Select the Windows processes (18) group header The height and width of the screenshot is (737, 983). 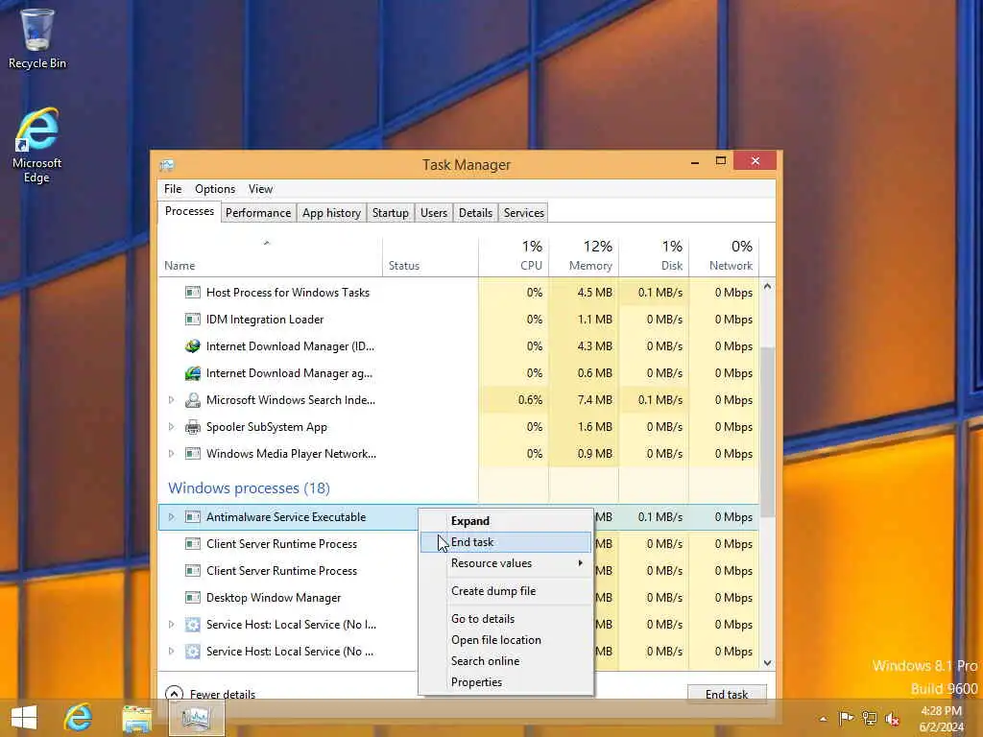coord(249,488)
